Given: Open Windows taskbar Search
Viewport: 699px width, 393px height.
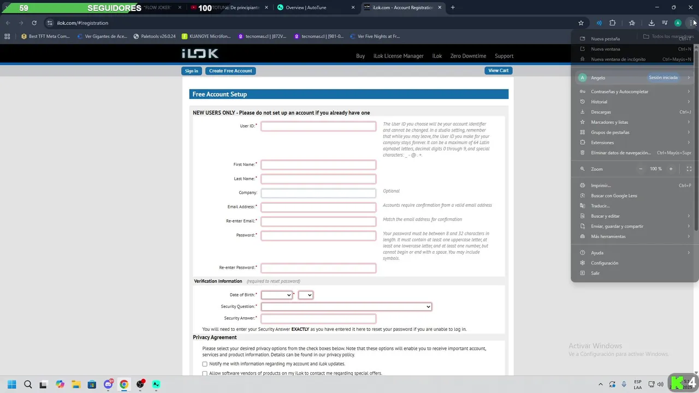Looking at the screenshot, I should pos(28,384).
